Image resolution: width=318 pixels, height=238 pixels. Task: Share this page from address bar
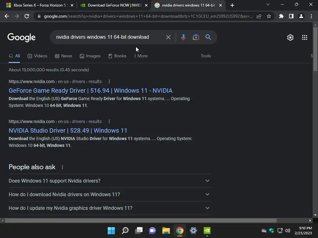pyautogui.click(x=259, y=16)
